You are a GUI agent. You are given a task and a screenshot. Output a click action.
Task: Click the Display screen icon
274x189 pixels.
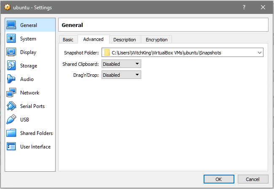coord(11,52)
